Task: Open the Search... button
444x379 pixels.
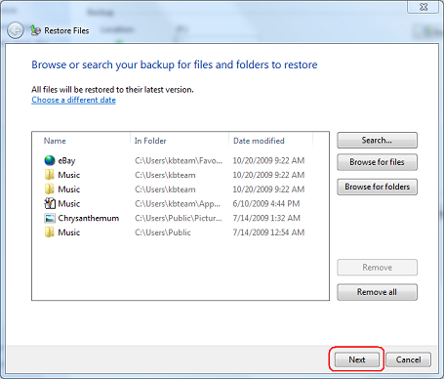Action: coord(377,141)
